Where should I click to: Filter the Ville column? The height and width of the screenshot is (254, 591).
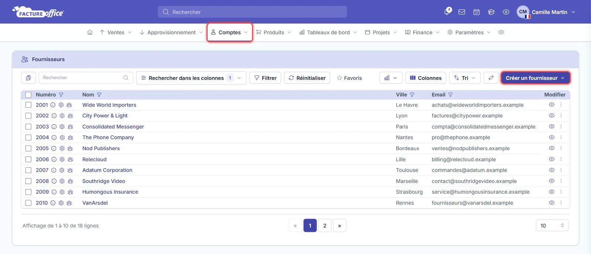[412, 95]
